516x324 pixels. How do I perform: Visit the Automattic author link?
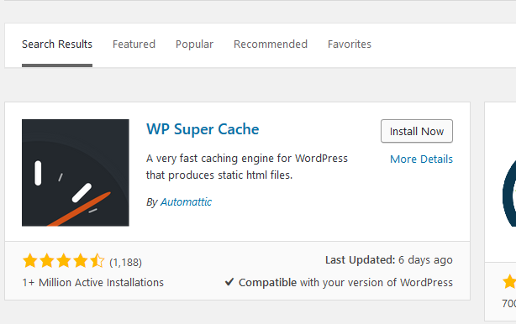(x=186, y=201)
